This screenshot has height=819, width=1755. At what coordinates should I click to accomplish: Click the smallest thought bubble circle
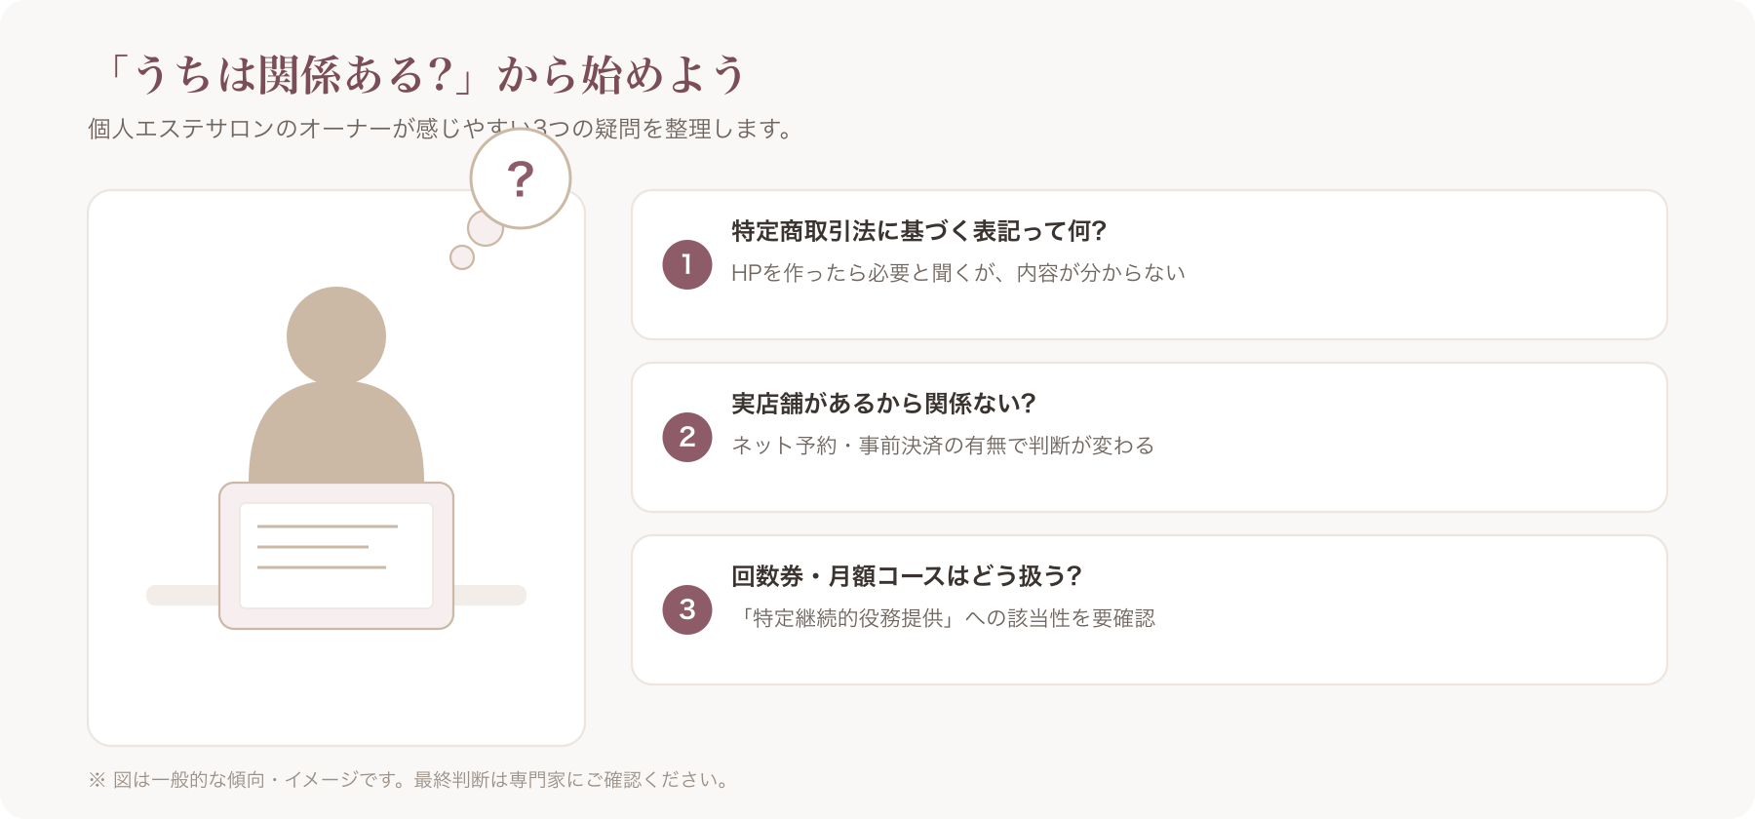pyautogui.click(x=462, y=257)
